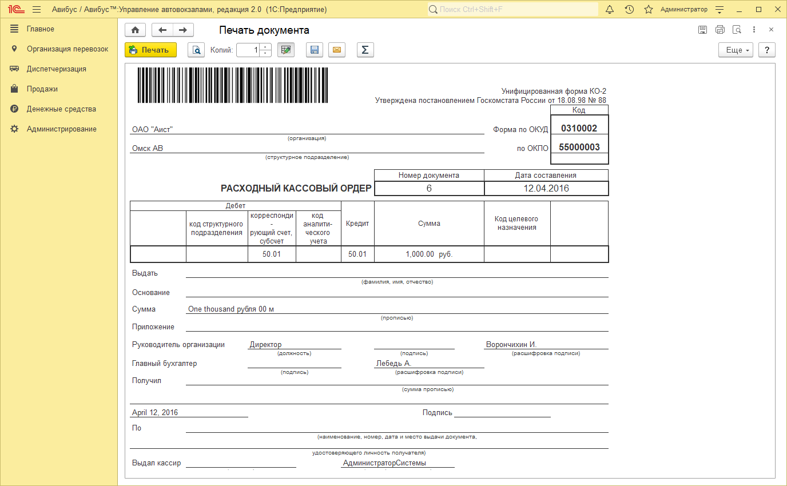Send document by email envelope icon

337,50
